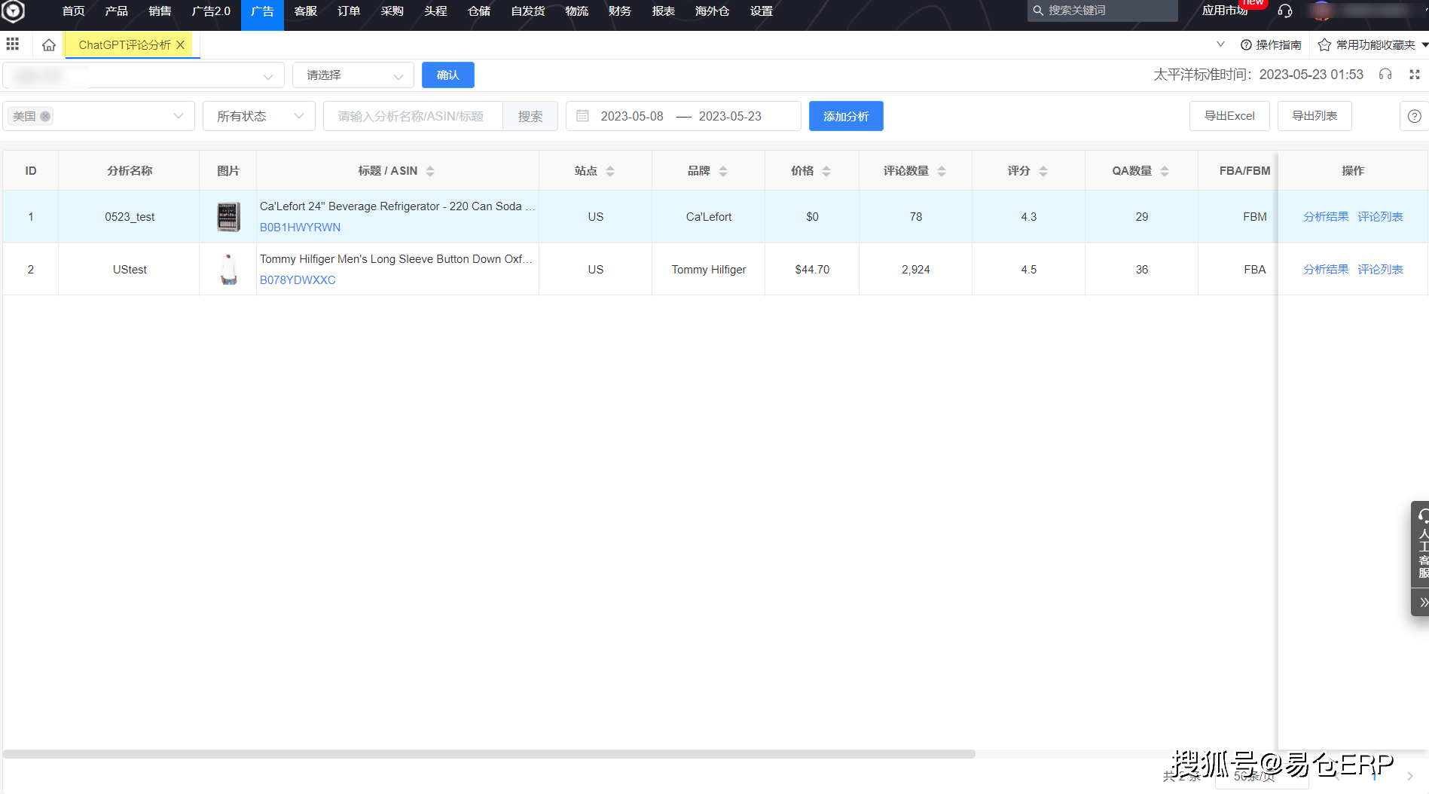This screenshot has width=1429, height=794.
Task: Click the analysis name/ASIN search input
Action: [414, 116]
